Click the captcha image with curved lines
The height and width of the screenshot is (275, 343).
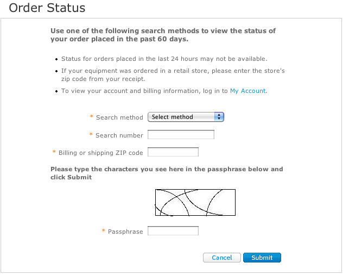click(195, 203)
